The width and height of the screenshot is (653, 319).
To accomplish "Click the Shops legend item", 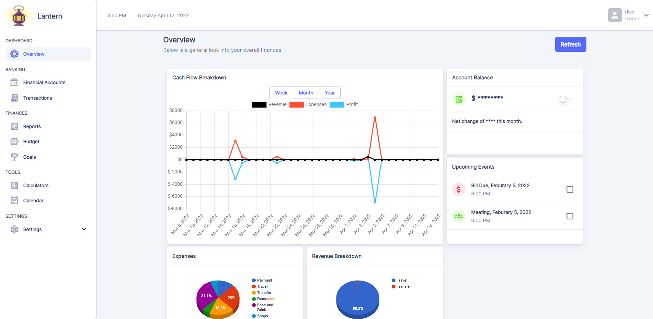I will click(x=260, y=316).
